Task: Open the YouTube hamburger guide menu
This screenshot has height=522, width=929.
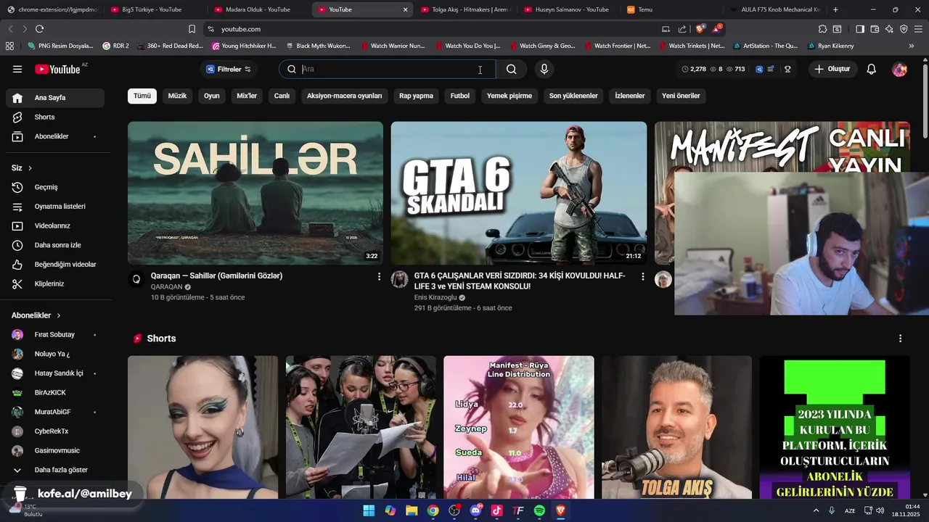Action: (17, 69)
